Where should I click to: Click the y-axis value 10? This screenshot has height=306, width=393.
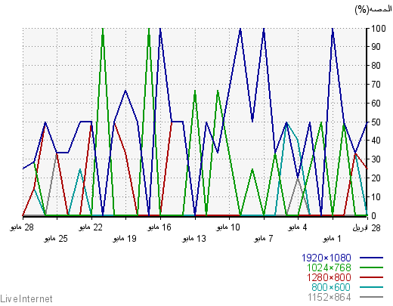pos(376,197)
